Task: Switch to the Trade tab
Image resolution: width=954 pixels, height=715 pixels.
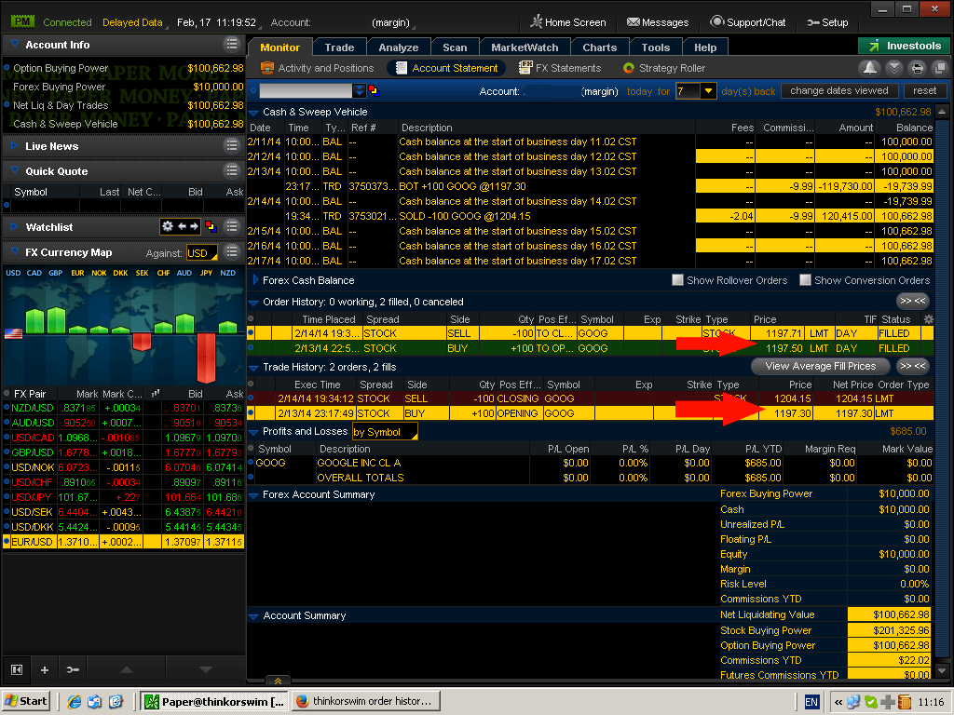Action: [339, 47]
